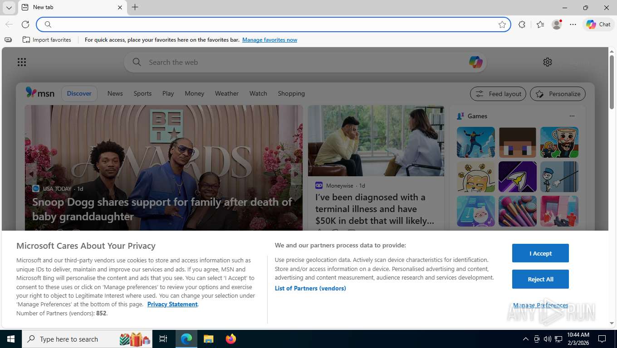Viewport: 617px width, 348px height.
Task: Go to next carousel story arrow
Action: coord(296,174)
